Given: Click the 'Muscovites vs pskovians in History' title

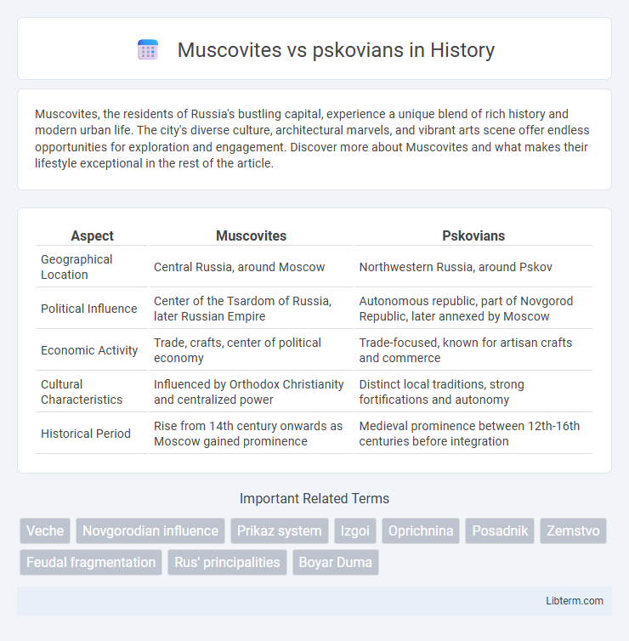Looking at the screenshot, I should (x=336, y=50).
